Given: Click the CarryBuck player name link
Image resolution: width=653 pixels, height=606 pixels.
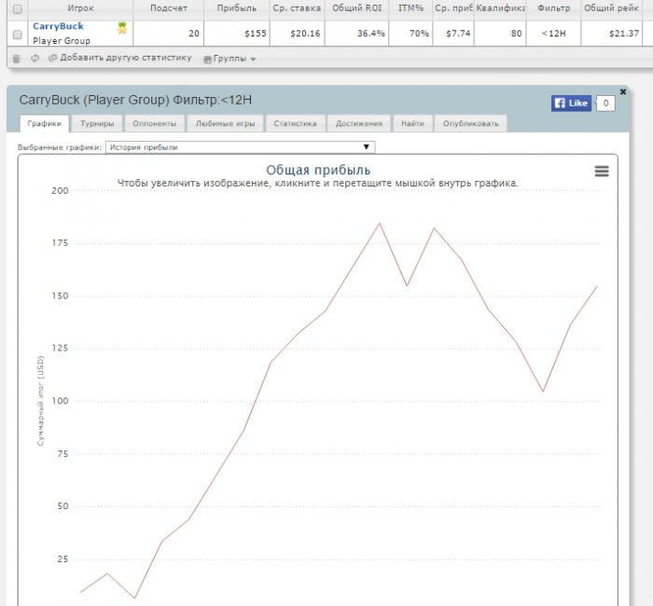Looking at the screenshot, I should point(58,26).
